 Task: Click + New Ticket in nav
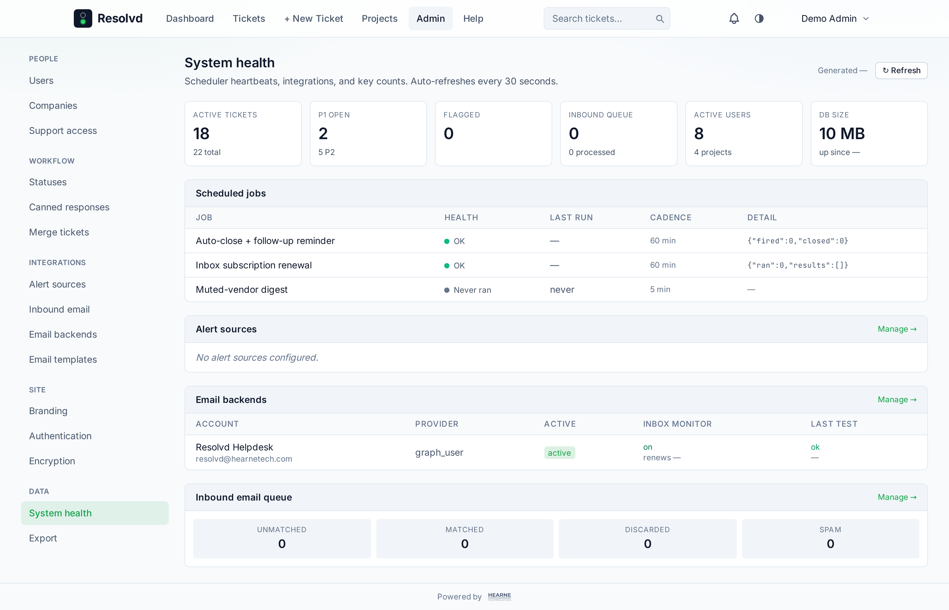pos(313,18)
